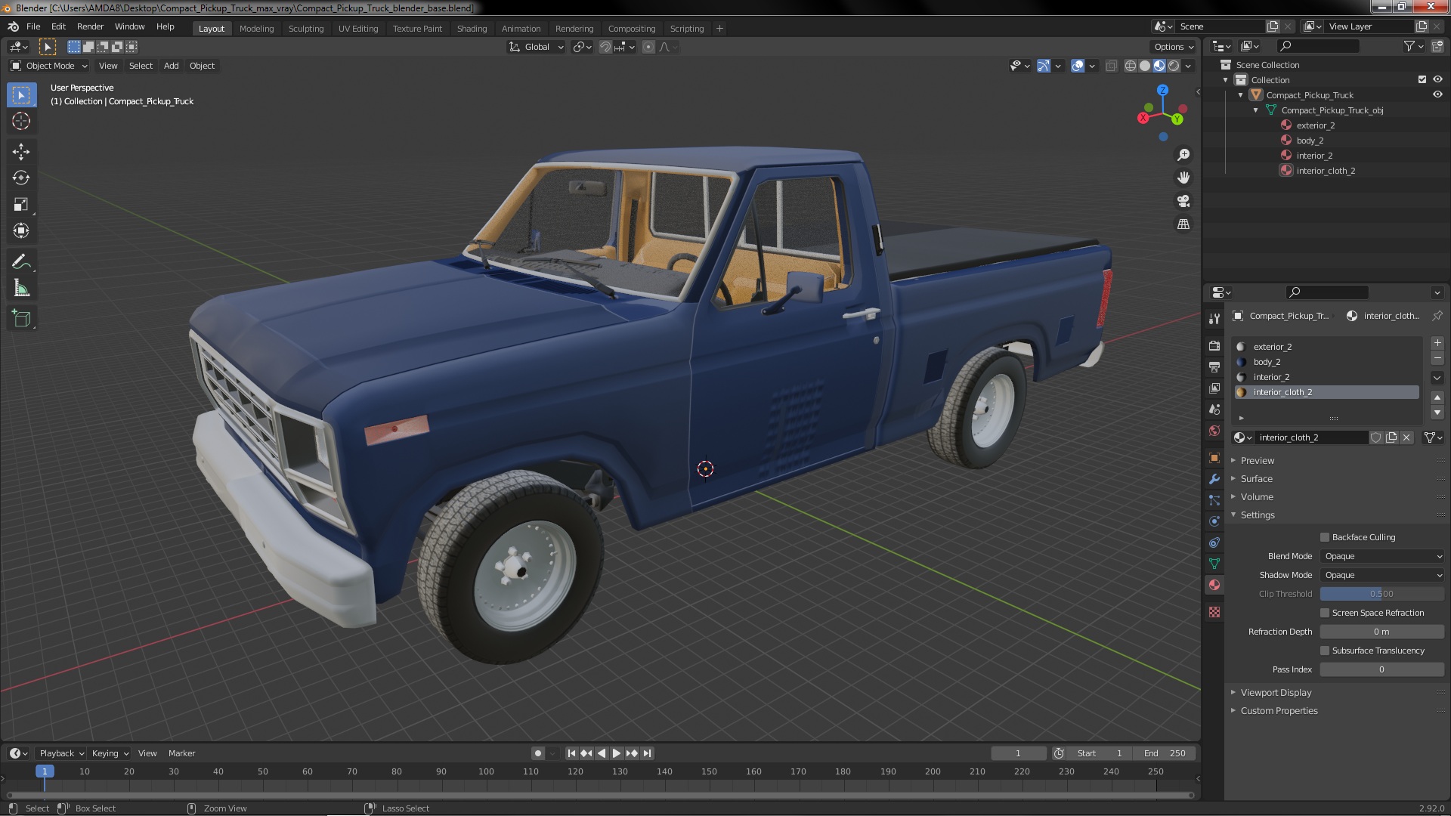Hide Compact_Pickup_Truck with its eye icon

(x=1437, y=95)
